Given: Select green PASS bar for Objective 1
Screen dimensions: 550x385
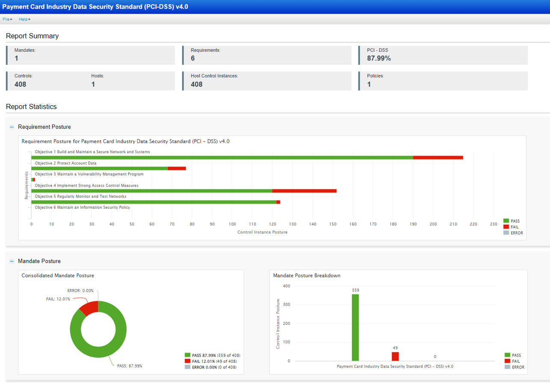Looking at the screenshot, I should pyautogui.click(x=222, y=157).
